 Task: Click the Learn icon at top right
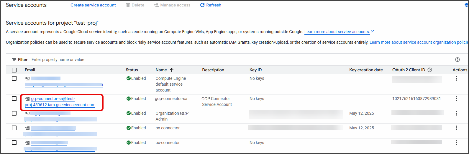(x=466, y=5)
